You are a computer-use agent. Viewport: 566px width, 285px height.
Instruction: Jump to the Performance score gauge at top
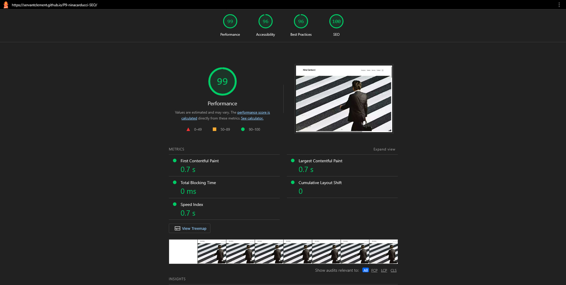pos(230,22)
